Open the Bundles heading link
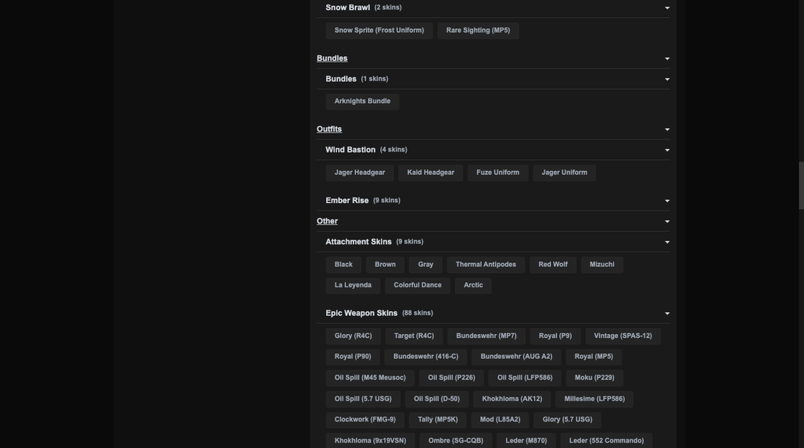The width and height of the screenshot is (804, 448). point(332,59)
